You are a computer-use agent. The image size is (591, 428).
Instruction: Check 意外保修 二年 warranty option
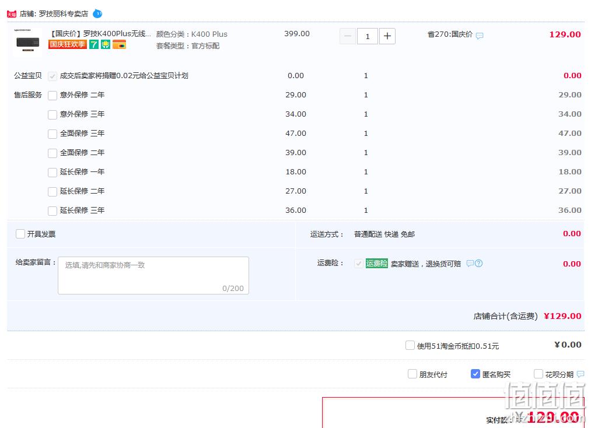[53, 95]
